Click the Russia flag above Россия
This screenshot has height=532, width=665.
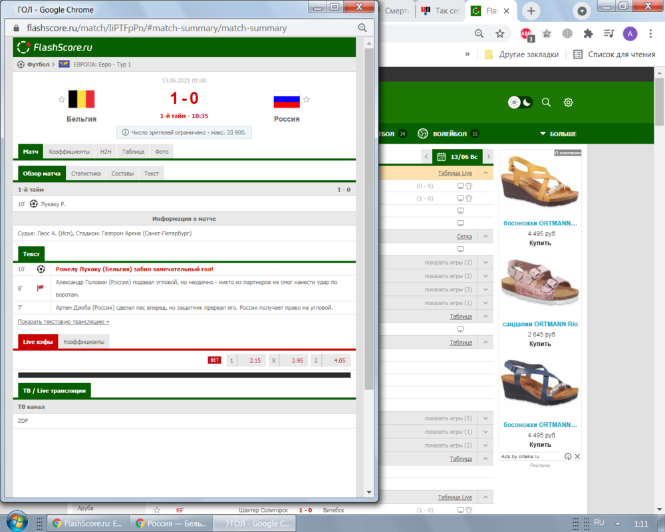pos(287,99)
